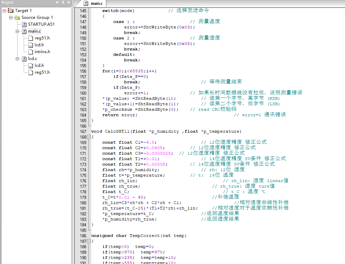
Task: Collapse the lcd.c node in the project tree
Action: coord(17,59)
